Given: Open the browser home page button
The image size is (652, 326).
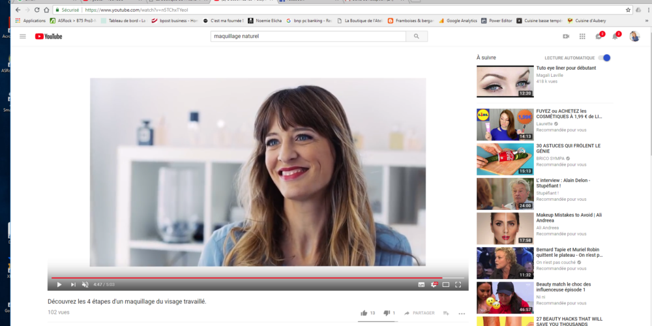Looking at the screenshot, I should click(x=46, y=10).
